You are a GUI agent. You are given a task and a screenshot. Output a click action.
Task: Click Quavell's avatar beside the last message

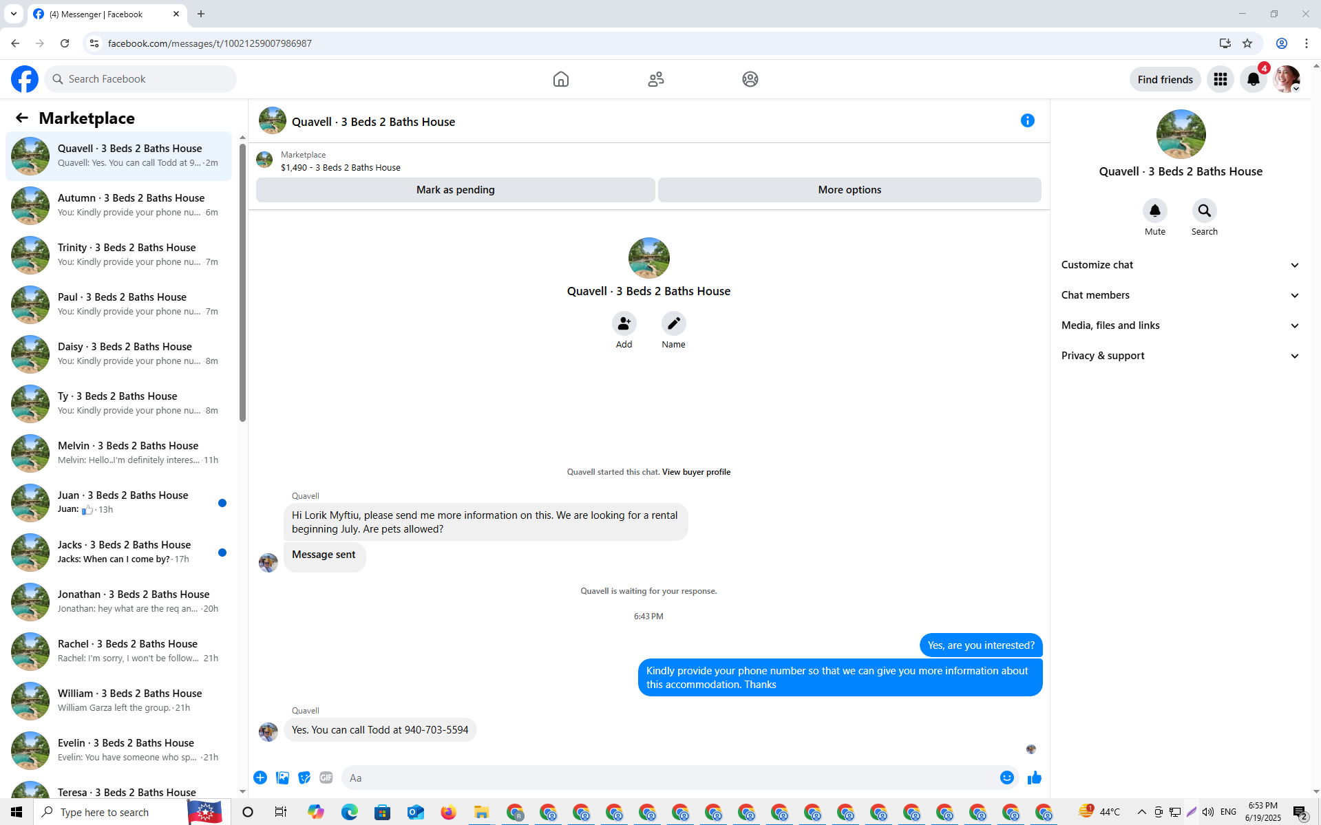[x=268, y=731]
